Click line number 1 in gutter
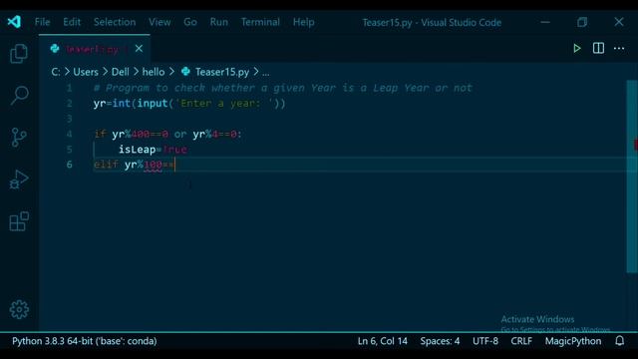 click(69, 88)
